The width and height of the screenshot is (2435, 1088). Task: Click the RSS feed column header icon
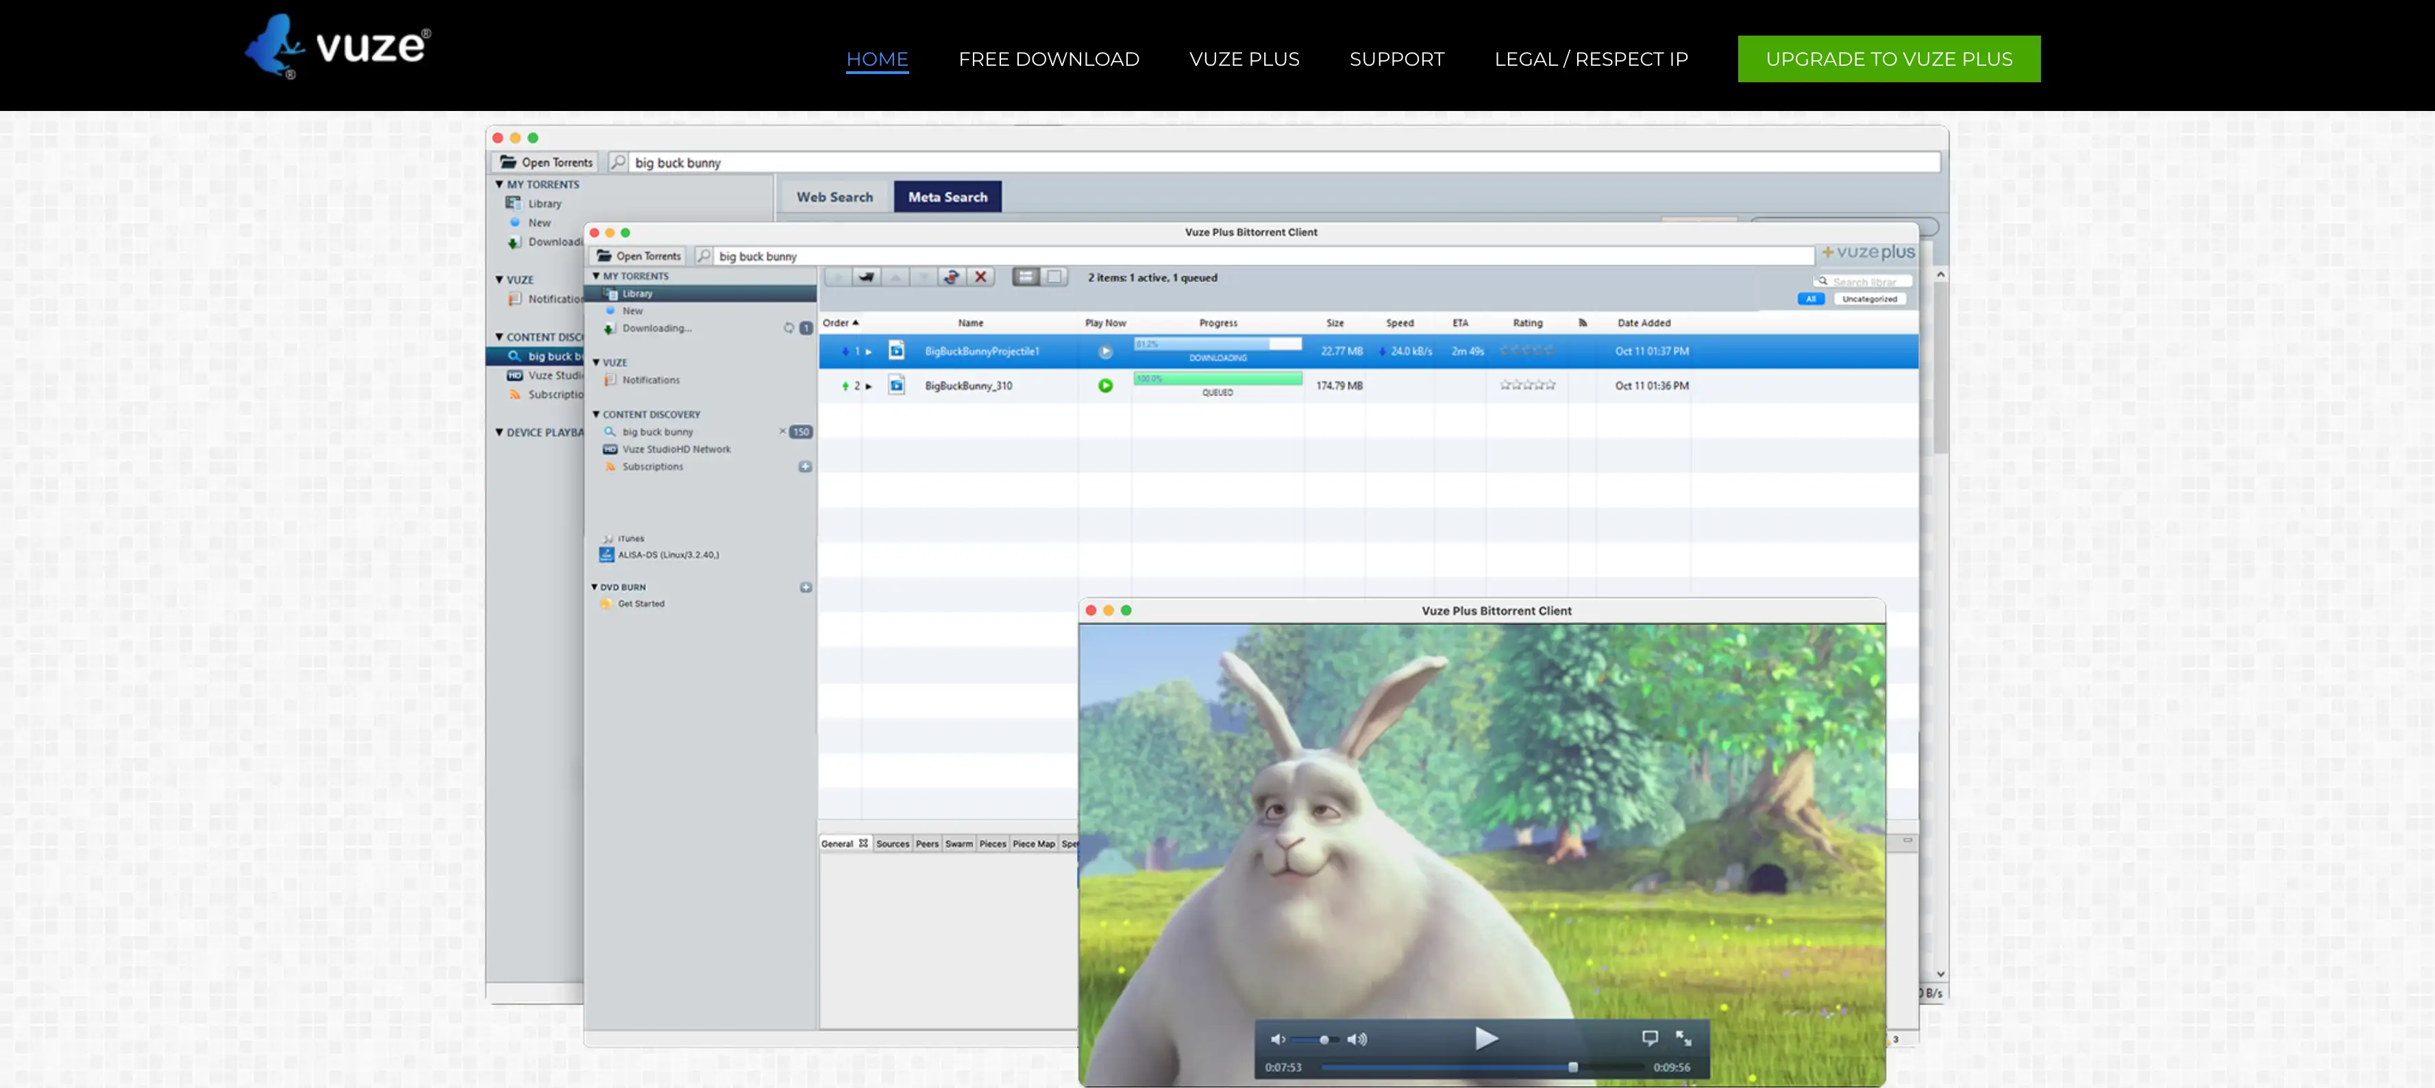(1583, 323)
